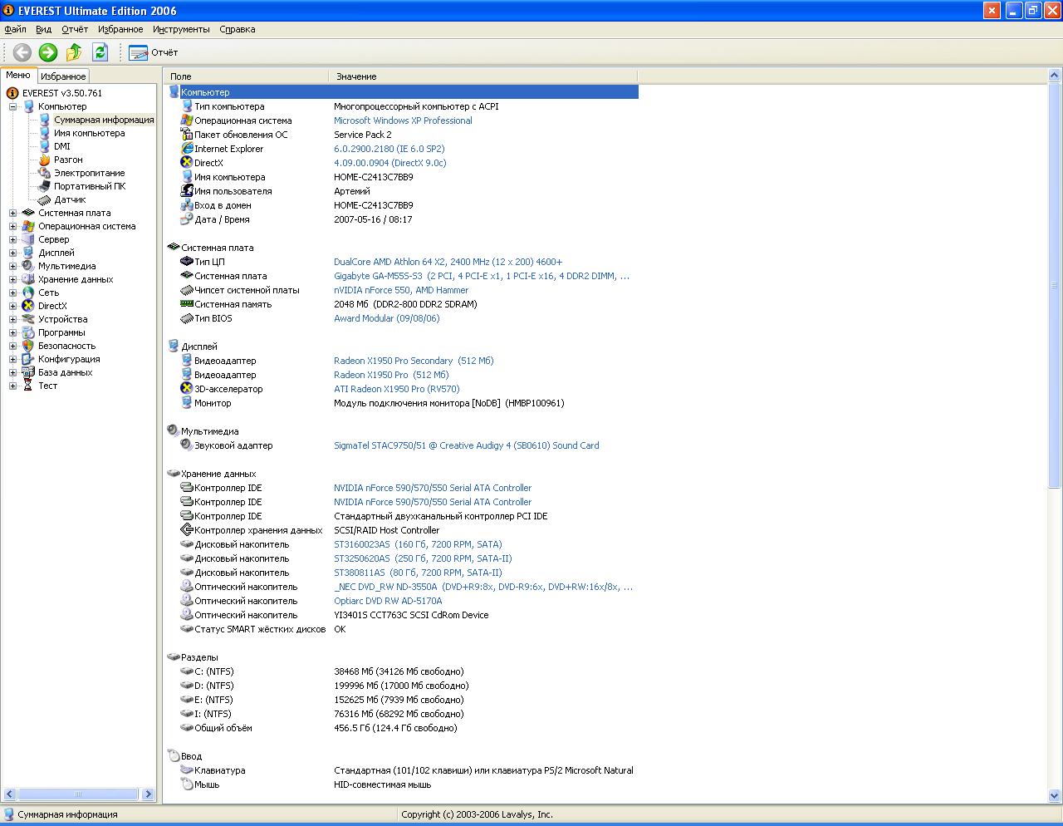Image resolution: width=1063 pixels, height=826 pixels.
Task: Click the Back navigation arrow icon
Action: pos(22,52)
